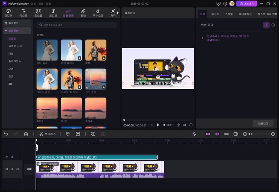The height and width of the screenshot is (192, 279).
Task: Enter fullscreen preview mode
Action: (191, 125)
